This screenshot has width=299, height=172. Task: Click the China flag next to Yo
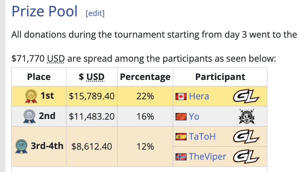[x=181, y=117]
